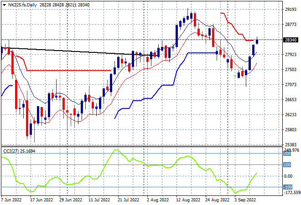Click the OHLC values 28228 28428 28211 28340

[x=64, y=5]
